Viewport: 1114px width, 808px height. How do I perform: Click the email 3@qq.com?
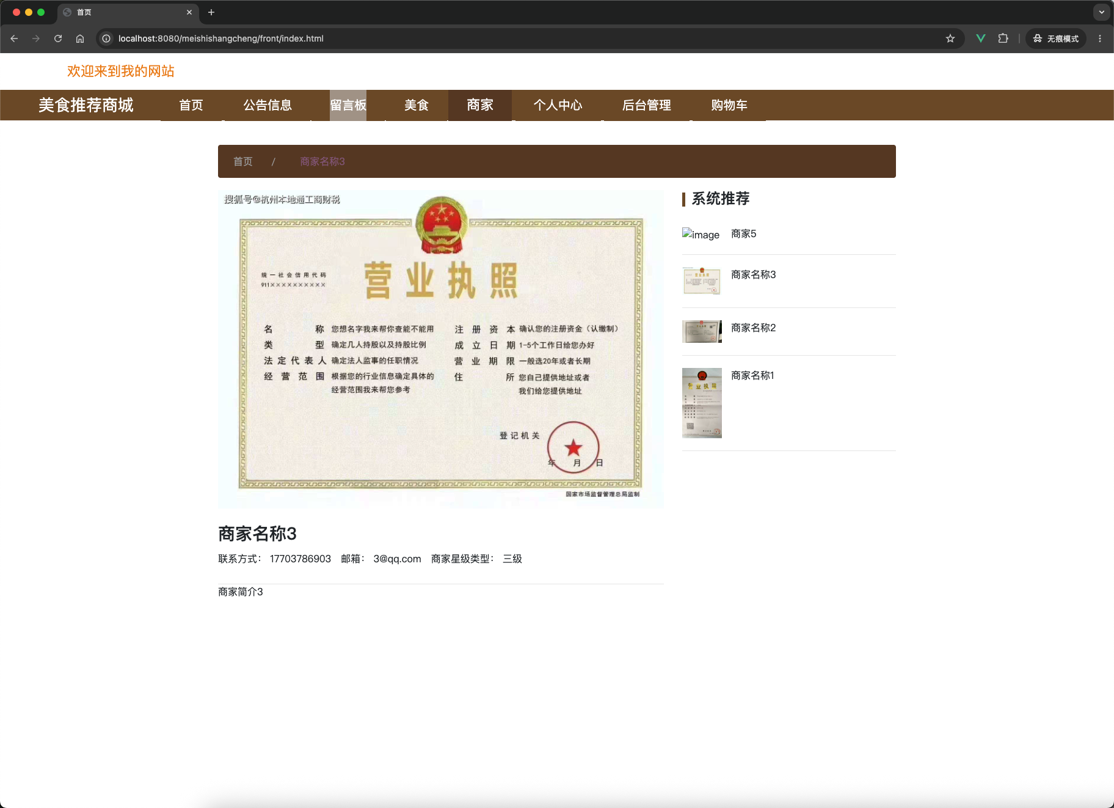click(398, 559)
